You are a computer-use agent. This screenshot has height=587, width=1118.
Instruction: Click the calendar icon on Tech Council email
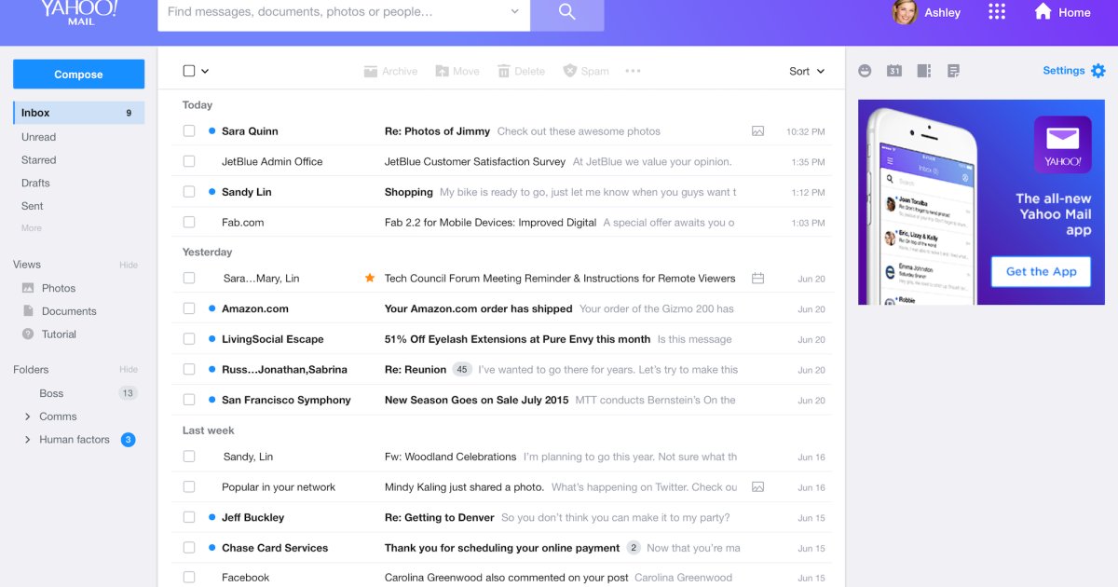(758, 279)
